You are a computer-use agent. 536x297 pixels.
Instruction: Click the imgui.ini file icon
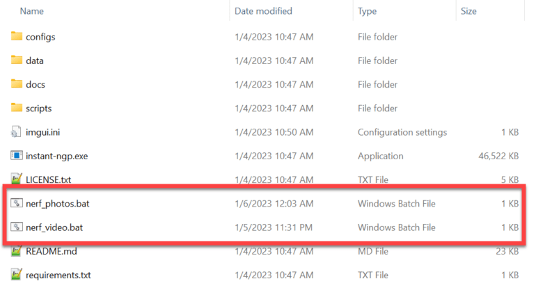[x=17, y=132]
